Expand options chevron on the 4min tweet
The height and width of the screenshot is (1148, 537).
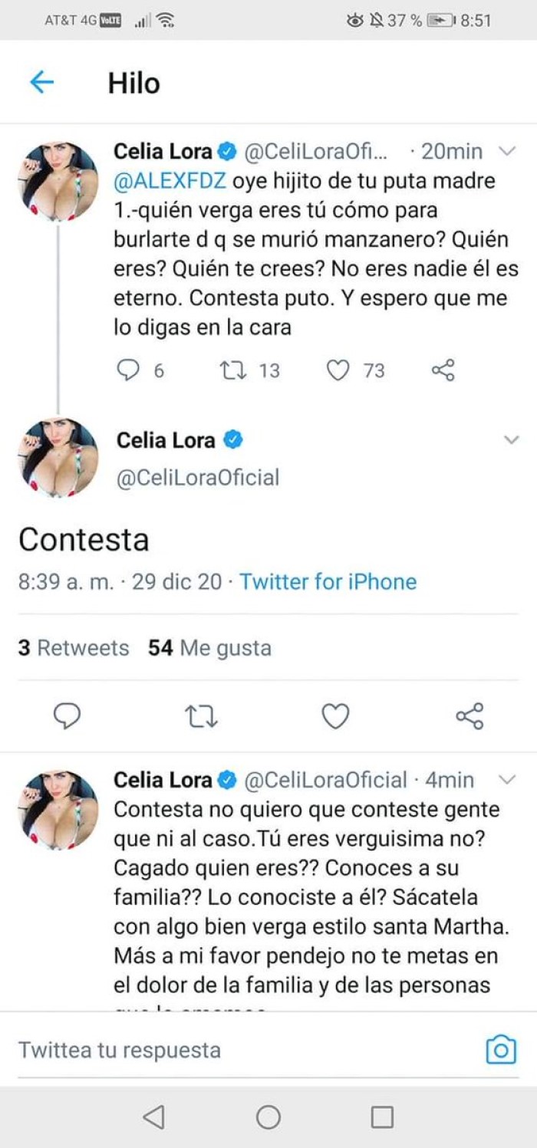pyautogui.click(x=507, y=780)
